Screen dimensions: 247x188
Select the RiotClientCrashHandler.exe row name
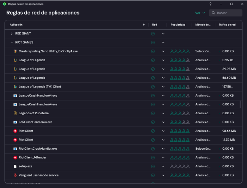tap(38, 149)
